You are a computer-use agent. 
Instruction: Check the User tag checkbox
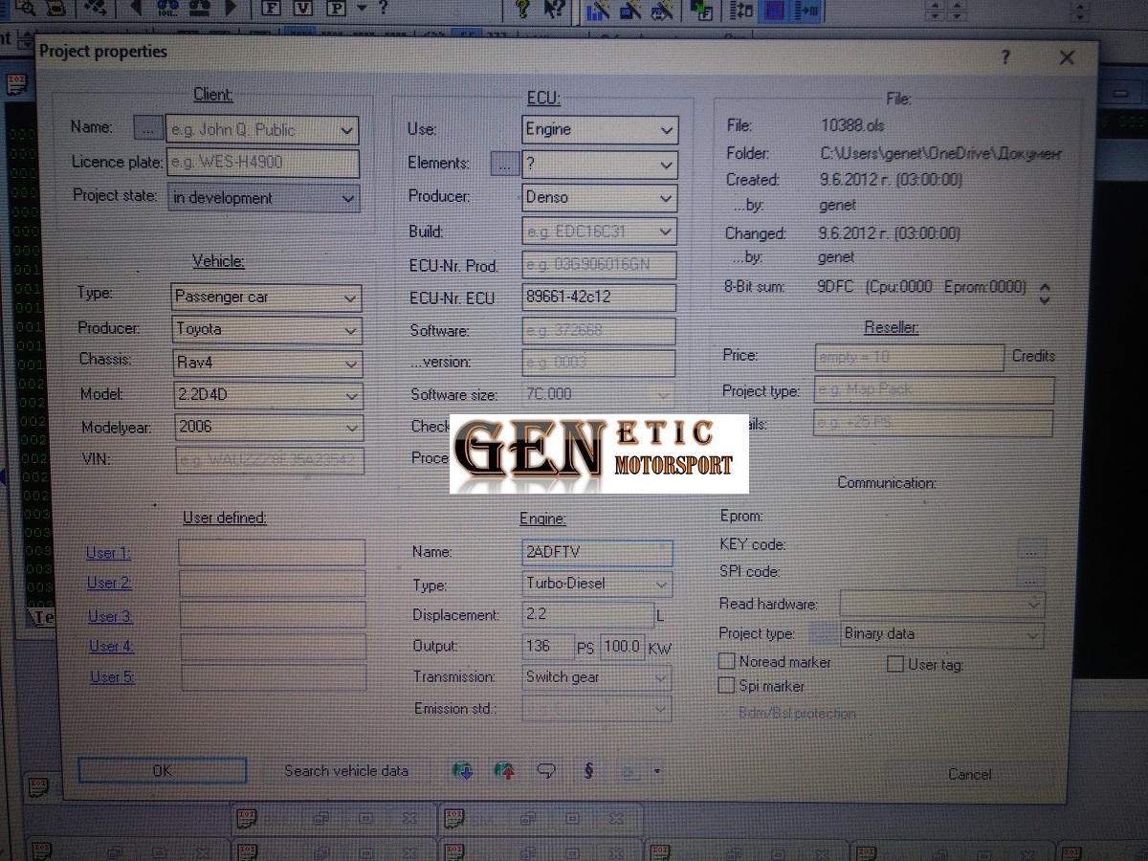pyautogui.click(x=894, y=664)
